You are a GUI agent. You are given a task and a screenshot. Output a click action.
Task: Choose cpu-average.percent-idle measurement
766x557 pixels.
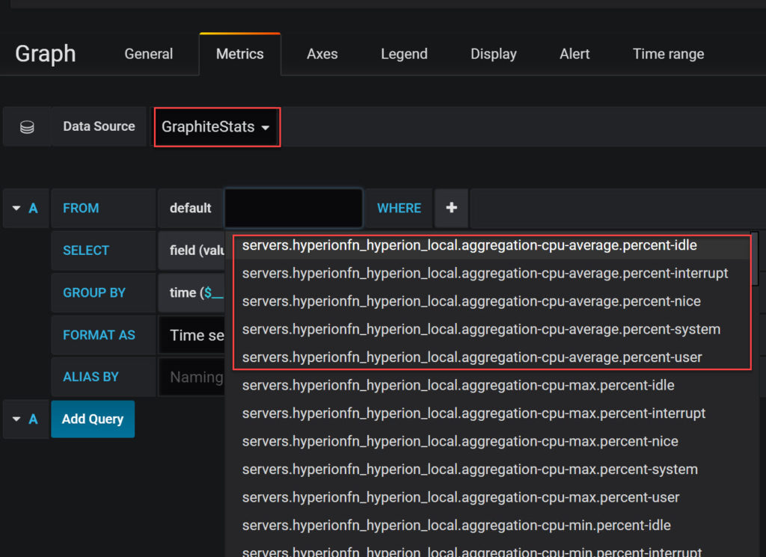491,245
